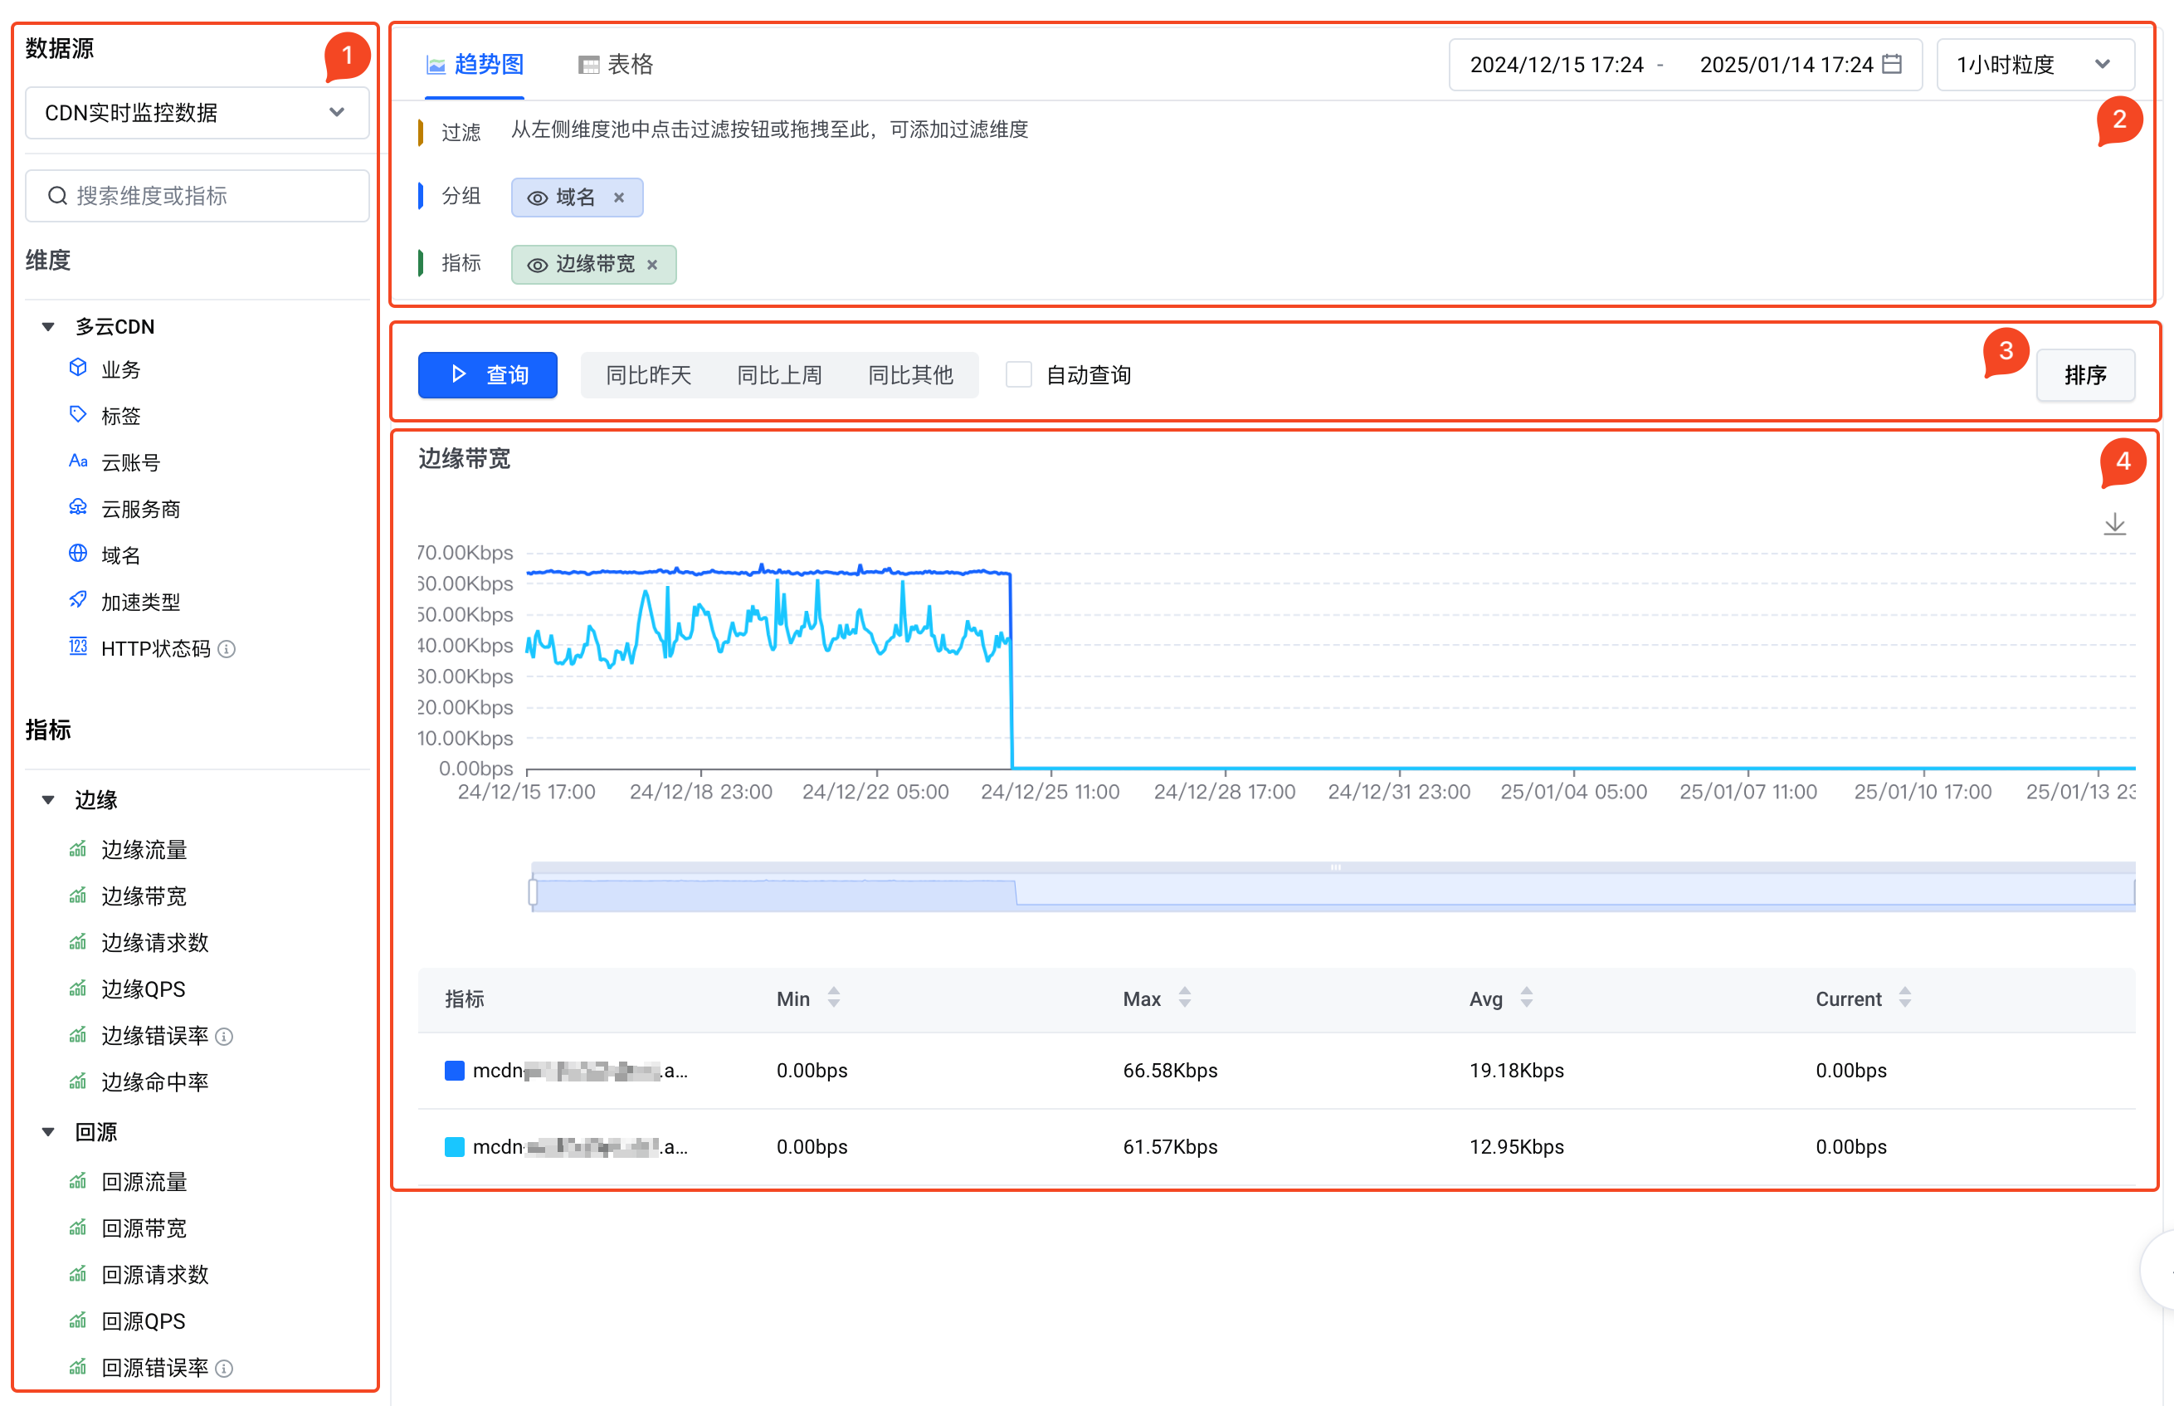The image size is (2174, 1406).
Task: Sort table by Avg column
Action: [x=1526, y=998]
